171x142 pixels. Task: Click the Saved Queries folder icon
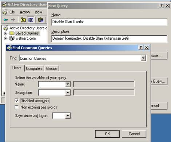(x=12, y=33)
